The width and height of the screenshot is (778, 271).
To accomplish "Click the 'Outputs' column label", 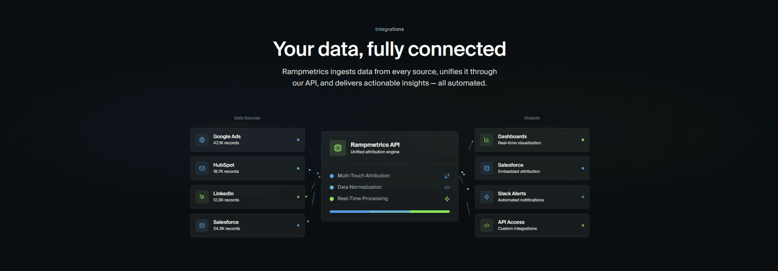I will coord(532,118).
